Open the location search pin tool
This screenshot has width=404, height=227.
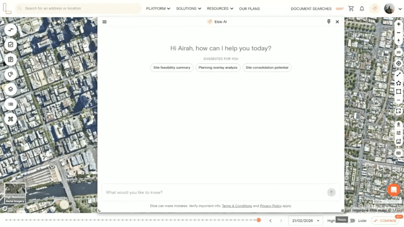pos(11,74)
